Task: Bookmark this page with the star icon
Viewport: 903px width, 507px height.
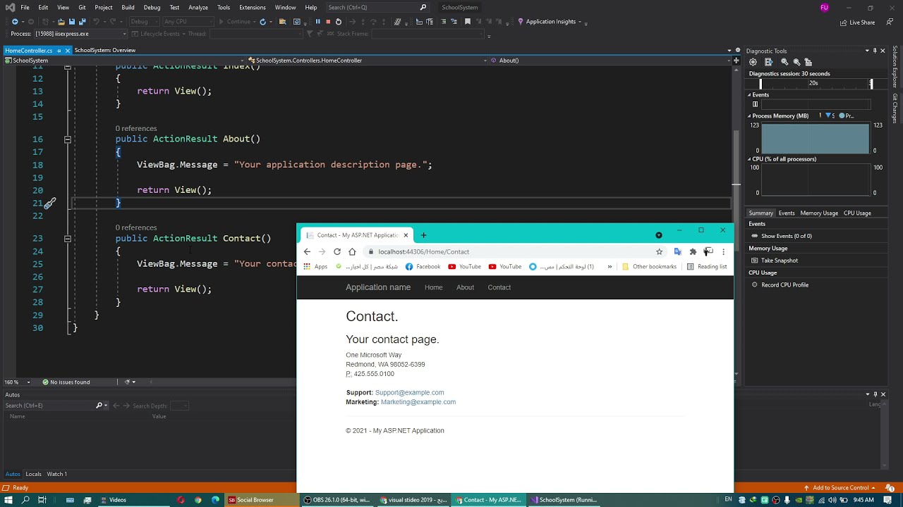Action: [x=660, y=251]
